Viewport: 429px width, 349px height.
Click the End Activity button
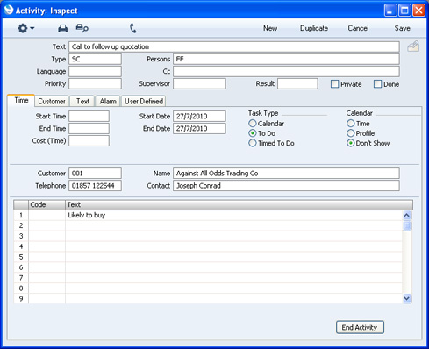click(360, 327)
